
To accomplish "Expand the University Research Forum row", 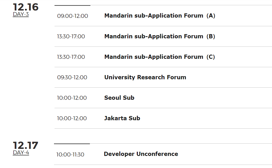I will pos(163,77).
